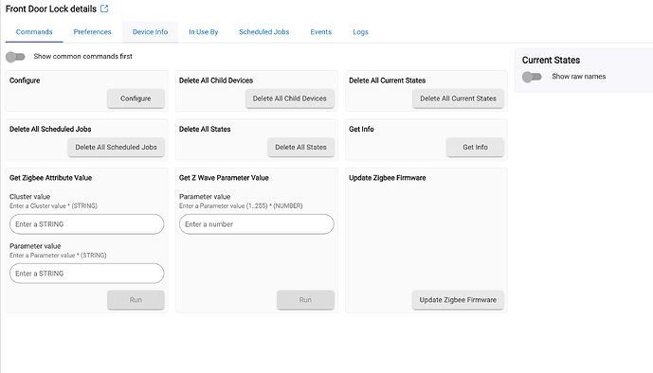
Task: Click the Delete All Current States card heading
Action: pos(388,80)
